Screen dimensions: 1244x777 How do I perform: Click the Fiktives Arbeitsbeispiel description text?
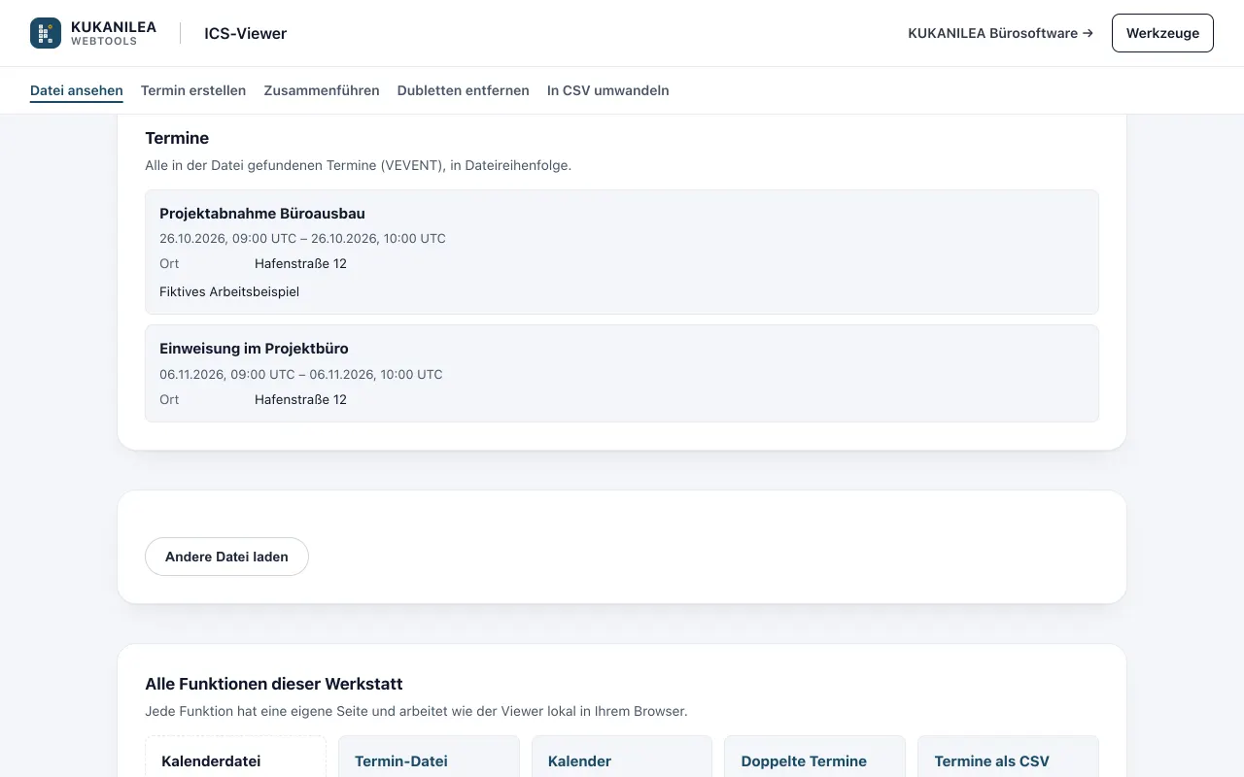(x=229, y=291)
